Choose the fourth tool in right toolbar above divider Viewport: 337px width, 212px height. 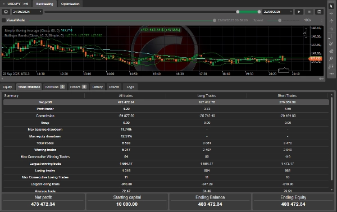click(x=331, y=29)
